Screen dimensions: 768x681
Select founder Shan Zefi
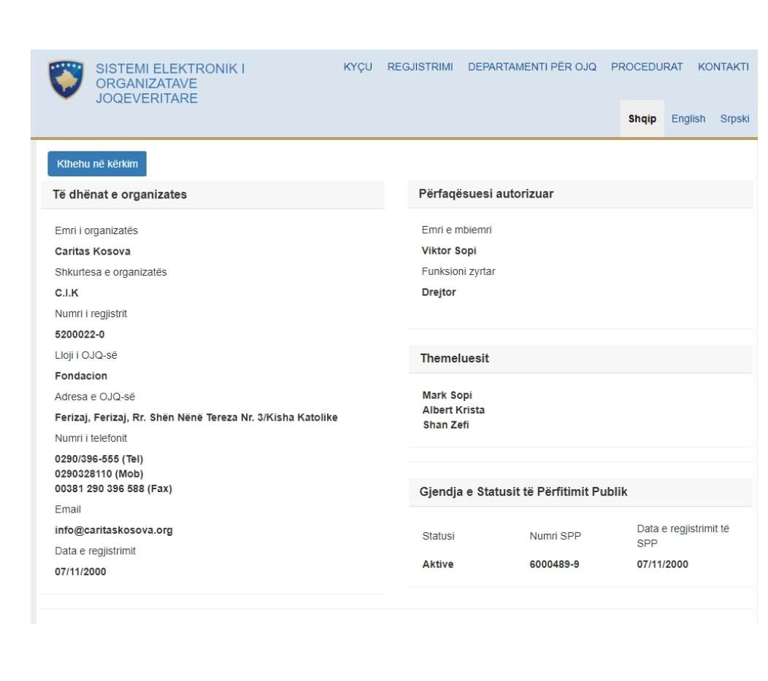point(446,425)
